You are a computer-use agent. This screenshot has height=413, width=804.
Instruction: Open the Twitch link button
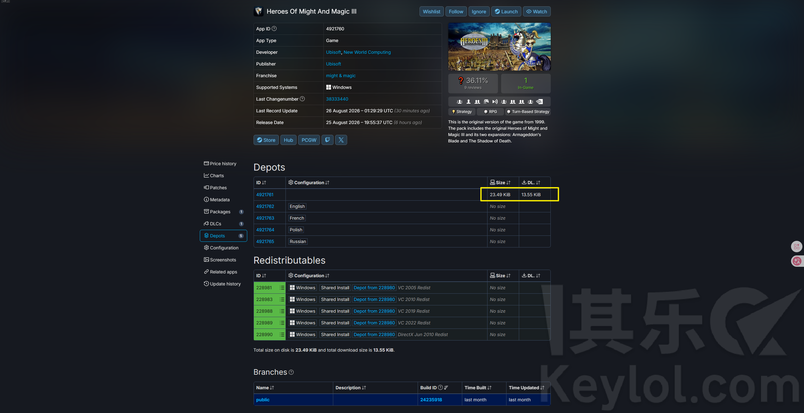328,140
